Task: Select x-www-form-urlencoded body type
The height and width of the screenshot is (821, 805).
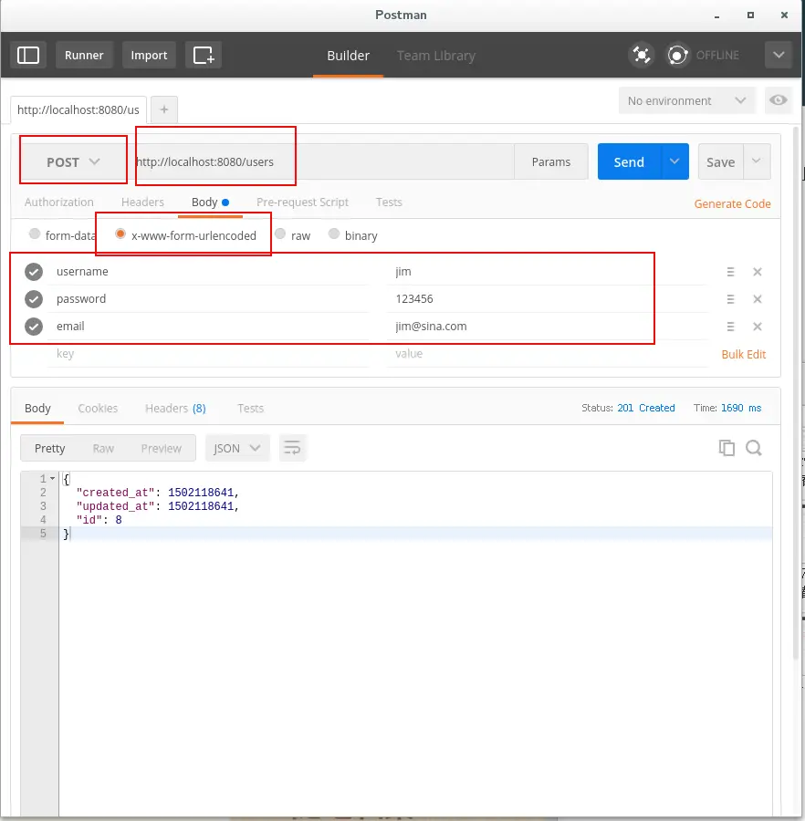Action: tap(120, 234)
